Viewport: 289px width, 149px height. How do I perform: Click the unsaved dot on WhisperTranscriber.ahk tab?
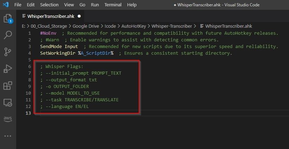coord(79,16)
